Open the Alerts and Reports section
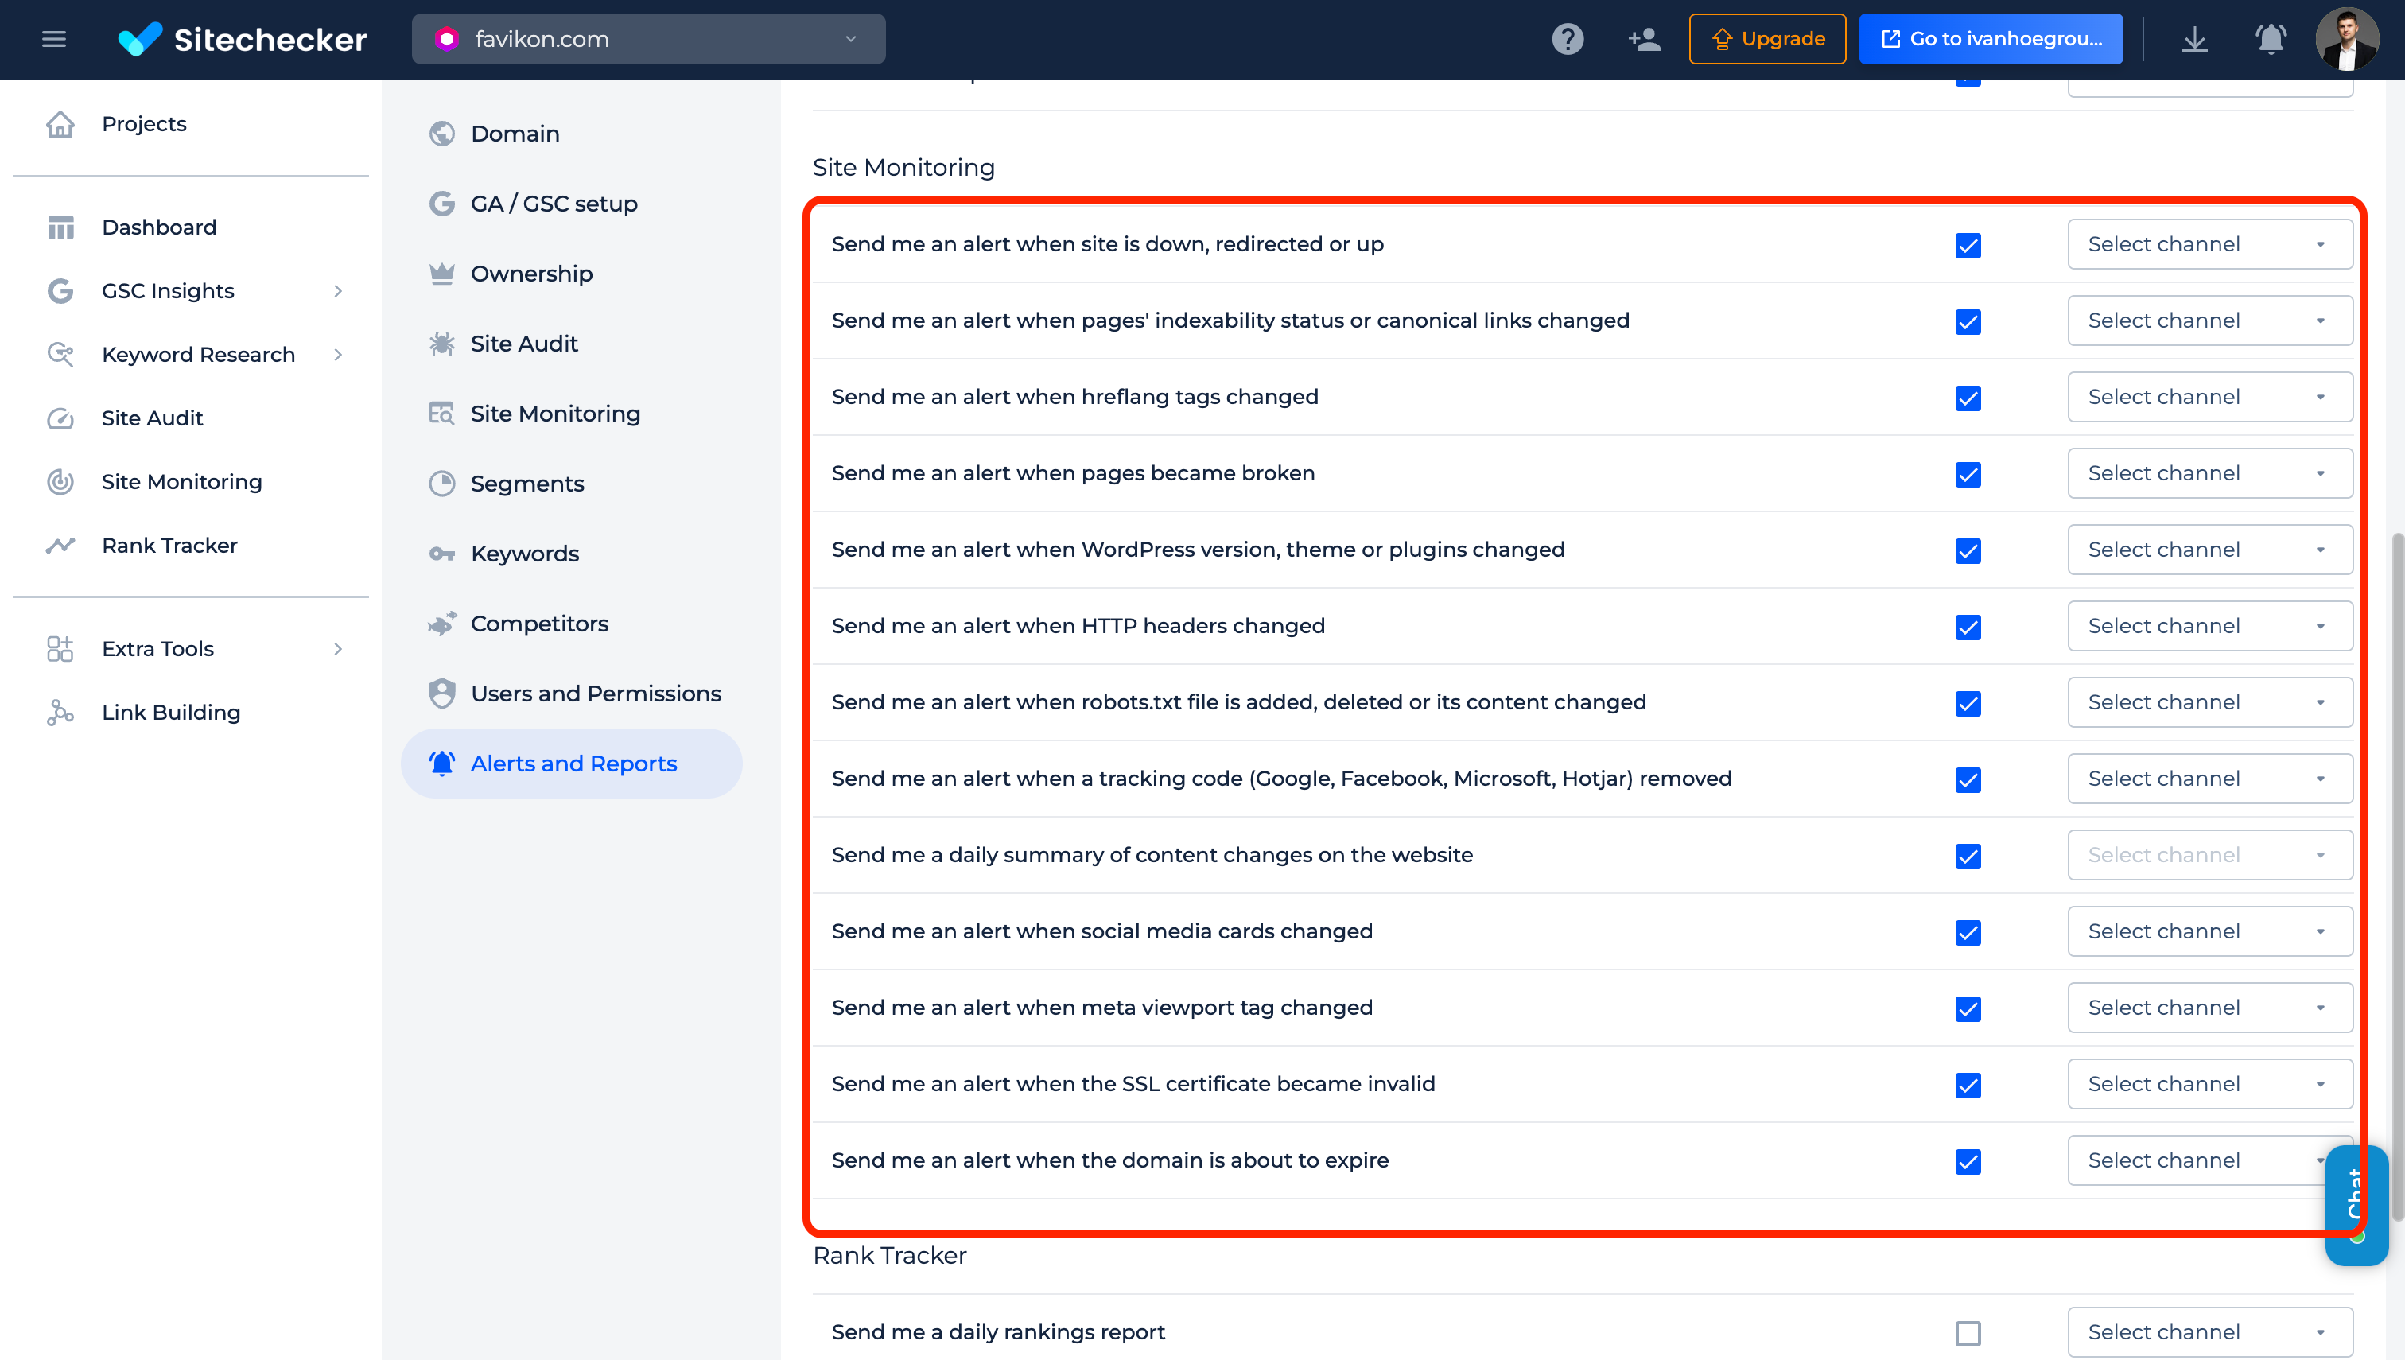The image size is (2405, 1360). pos(573,764)
